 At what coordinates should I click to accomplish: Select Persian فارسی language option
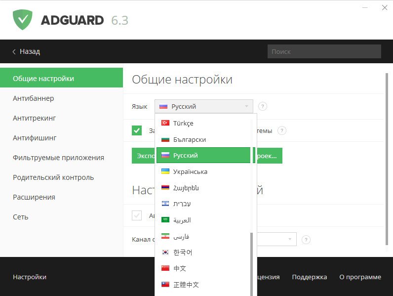(x=203, y=236)
